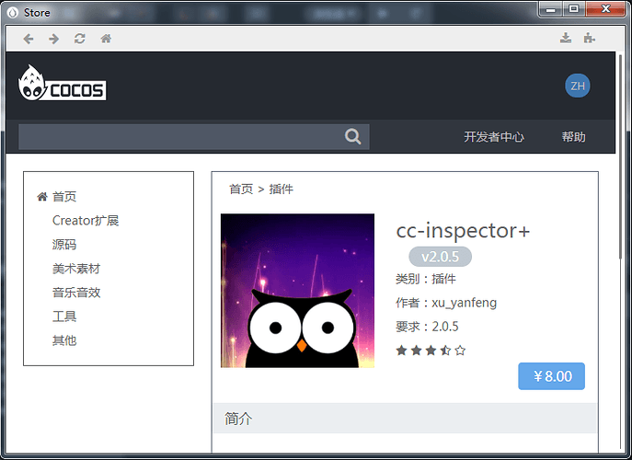Select 美术素材 category
Viewport: 632px width, 460px height.
coord(76,269)
